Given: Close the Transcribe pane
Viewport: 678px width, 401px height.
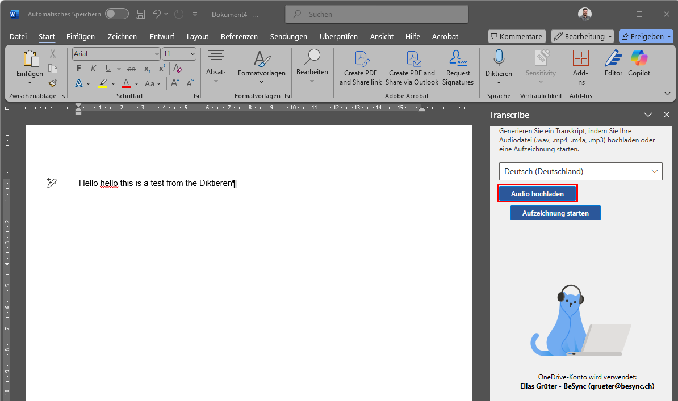Looking at the screenshot, I should click(x=666, y=115).
